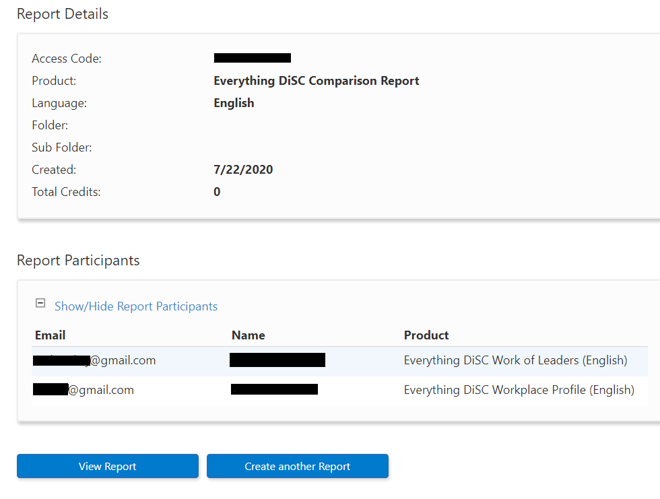Click the English language value
Viewport: 660px width, 499px height.
(x=234, y=103)
